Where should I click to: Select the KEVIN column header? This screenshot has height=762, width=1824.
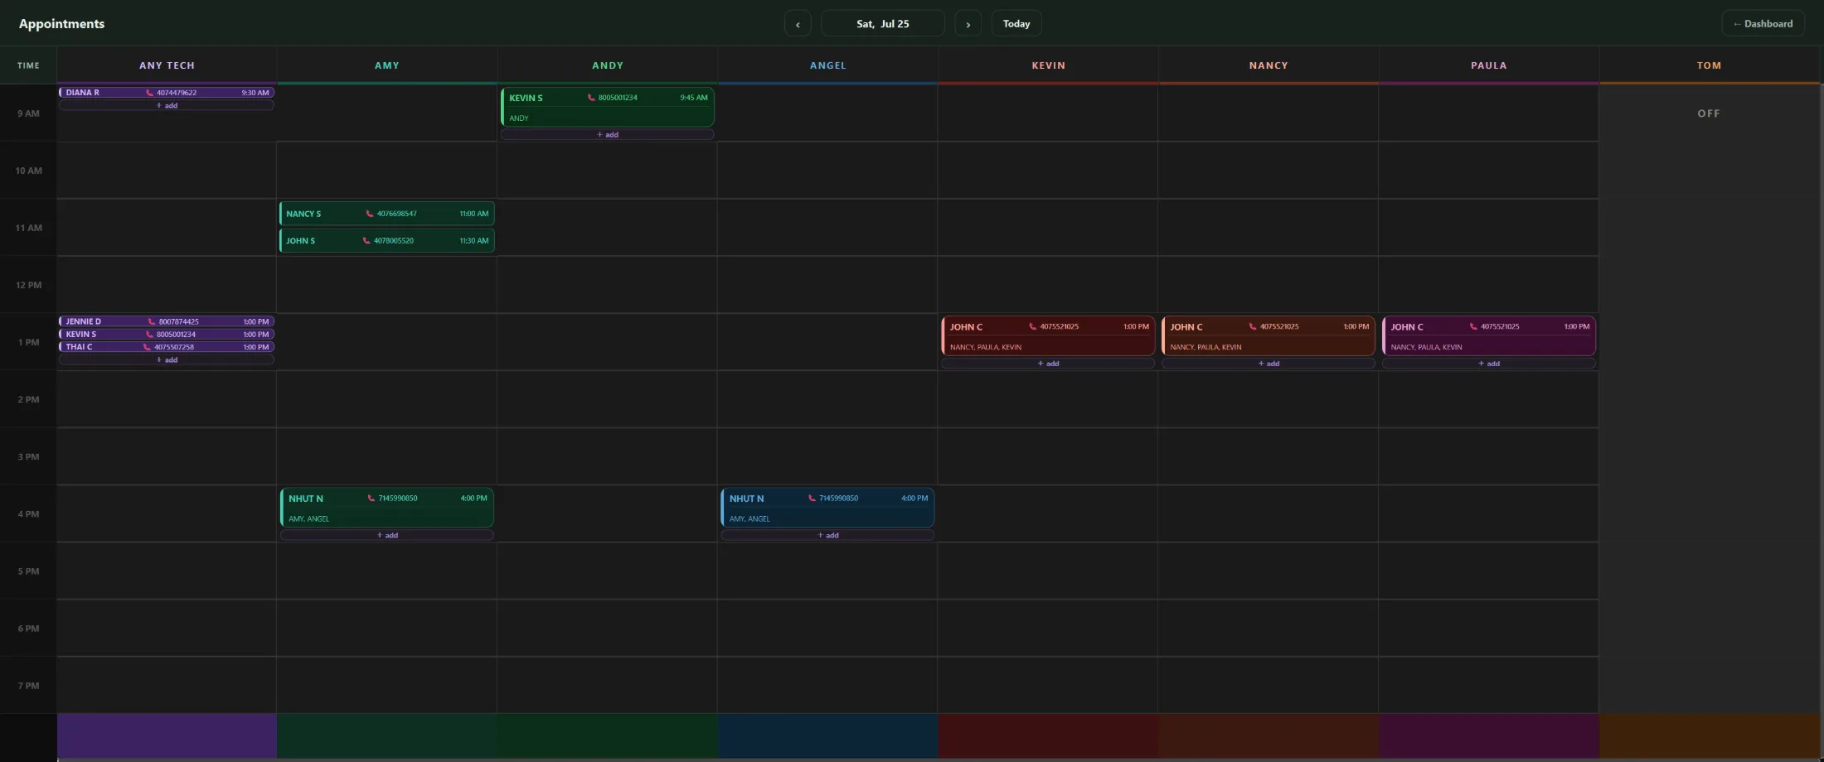[1049, 65]
